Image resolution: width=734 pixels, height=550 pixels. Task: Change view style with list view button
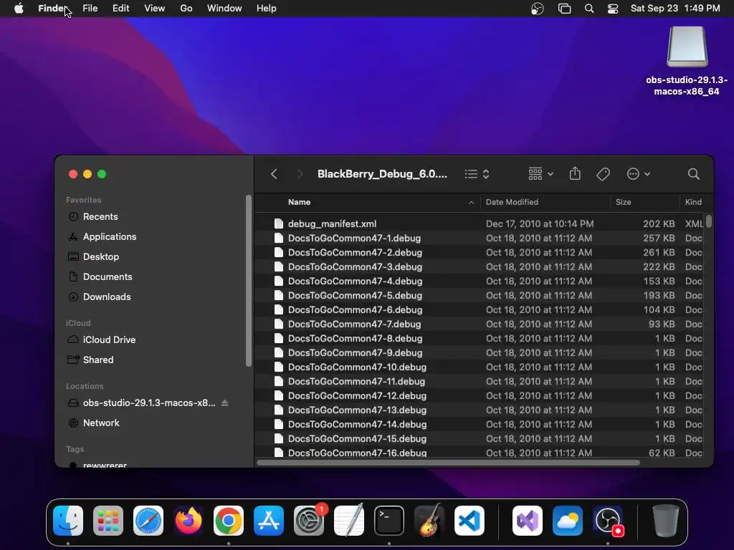(x=477, y=175)
